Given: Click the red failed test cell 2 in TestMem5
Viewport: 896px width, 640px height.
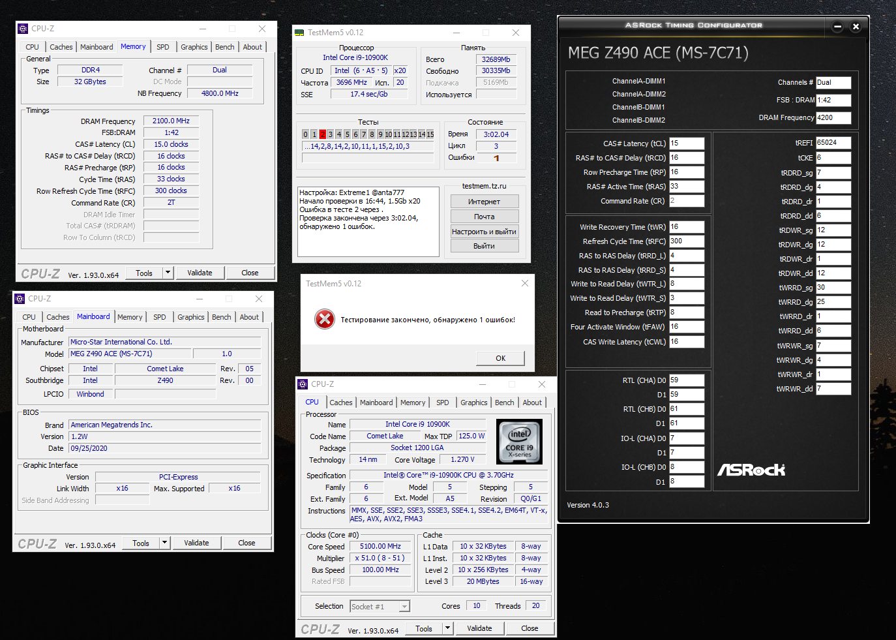Looking at the screenshot, I should pos(322,134).
